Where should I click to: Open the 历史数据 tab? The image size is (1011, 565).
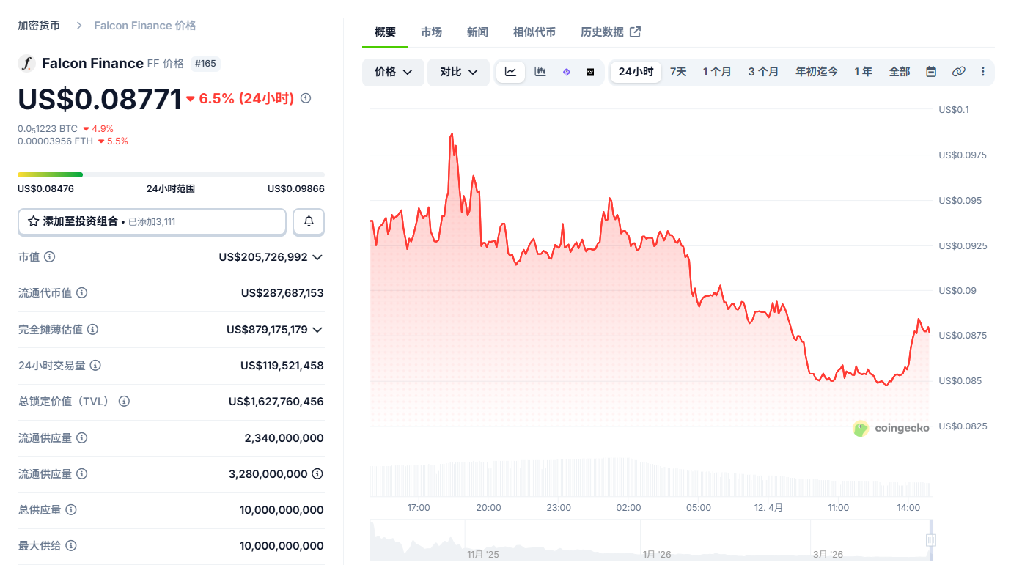(x=611, y=32)
